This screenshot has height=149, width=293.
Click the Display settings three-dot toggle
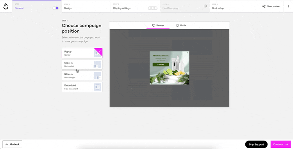tap(152, 8)
